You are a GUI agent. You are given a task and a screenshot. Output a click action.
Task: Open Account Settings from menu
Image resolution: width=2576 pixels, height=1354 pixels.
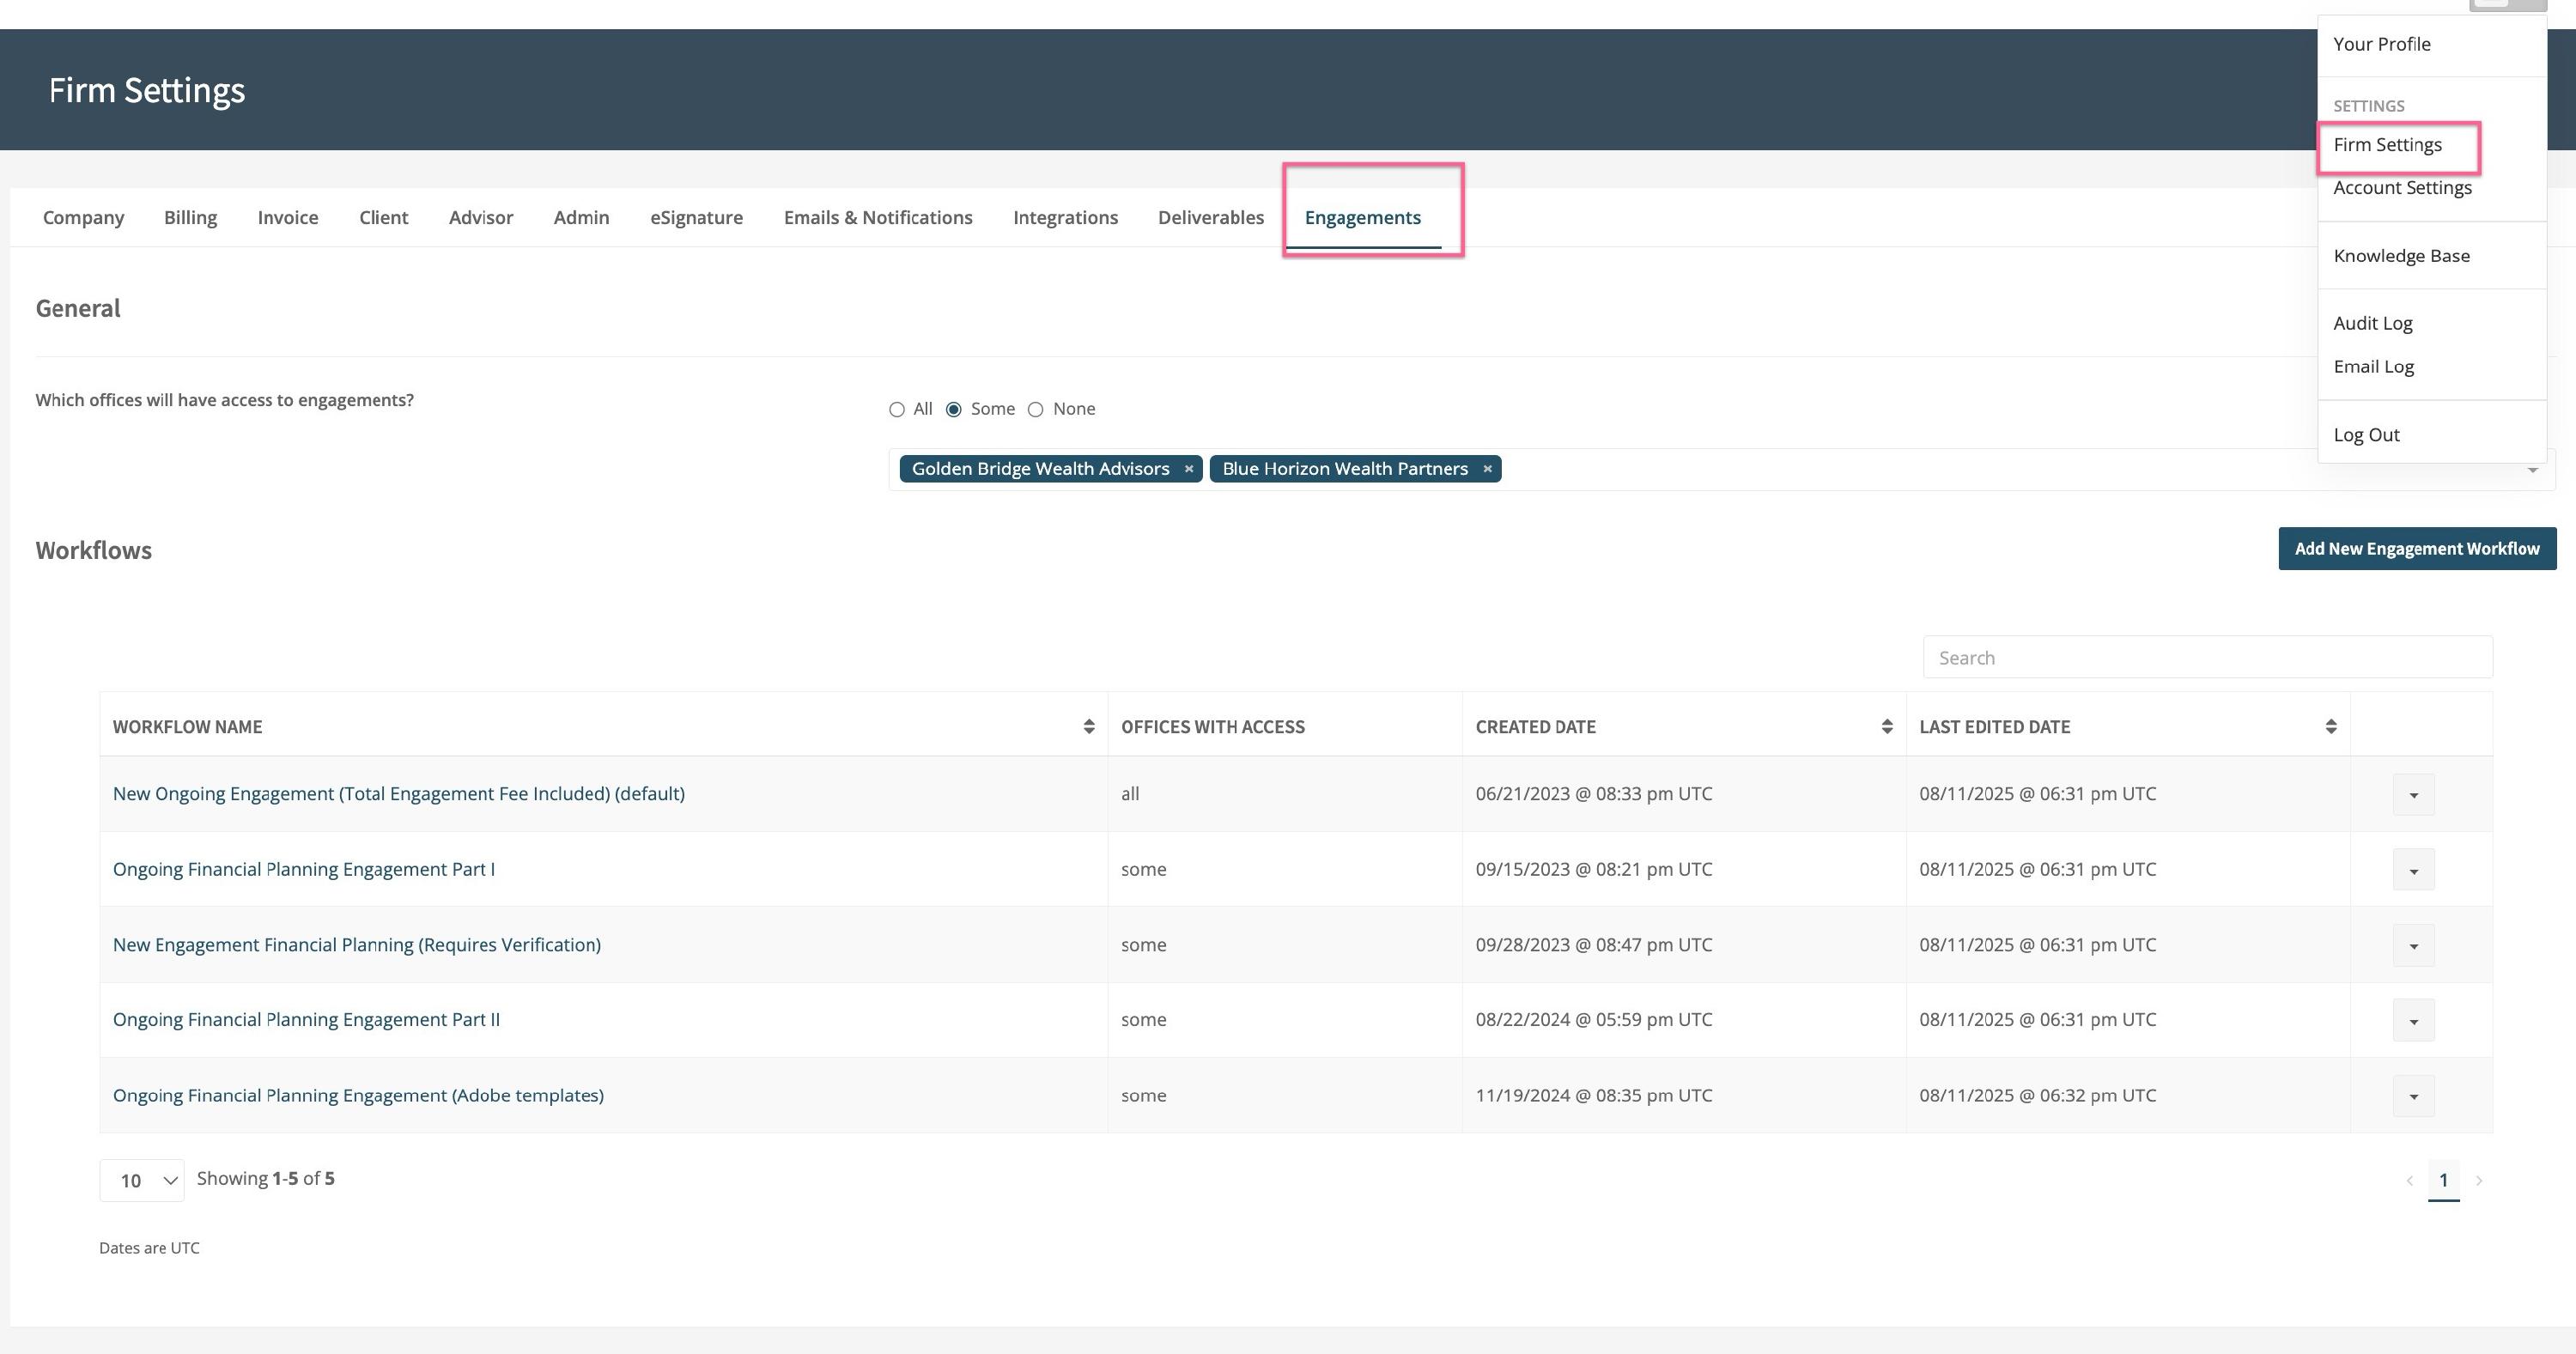click(x=2402, y=188)
